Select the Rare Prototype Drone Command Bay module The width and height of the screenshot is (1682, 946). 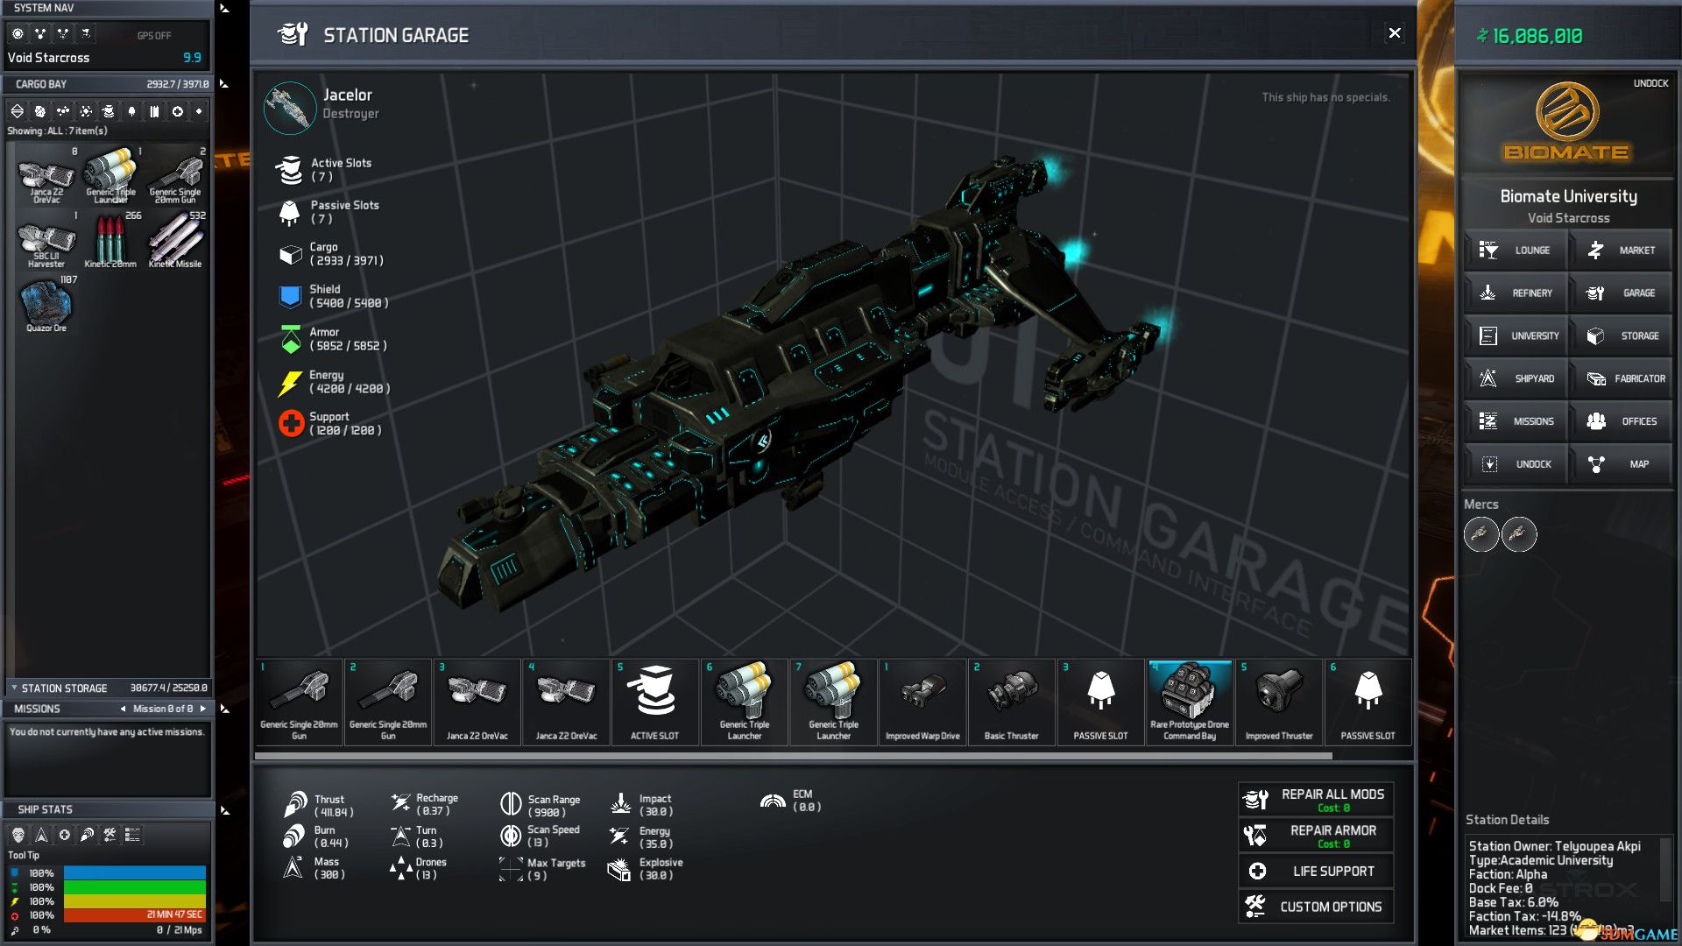1190,701
